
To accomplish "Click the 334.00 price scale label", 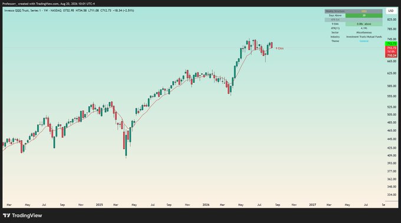I will coord(392,195).
